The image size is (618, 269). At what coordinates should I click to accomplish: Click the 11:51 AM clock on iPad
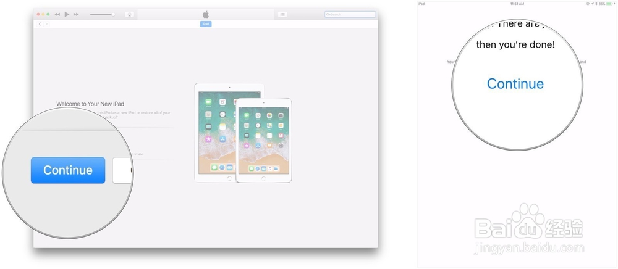[x=517, y=4]
